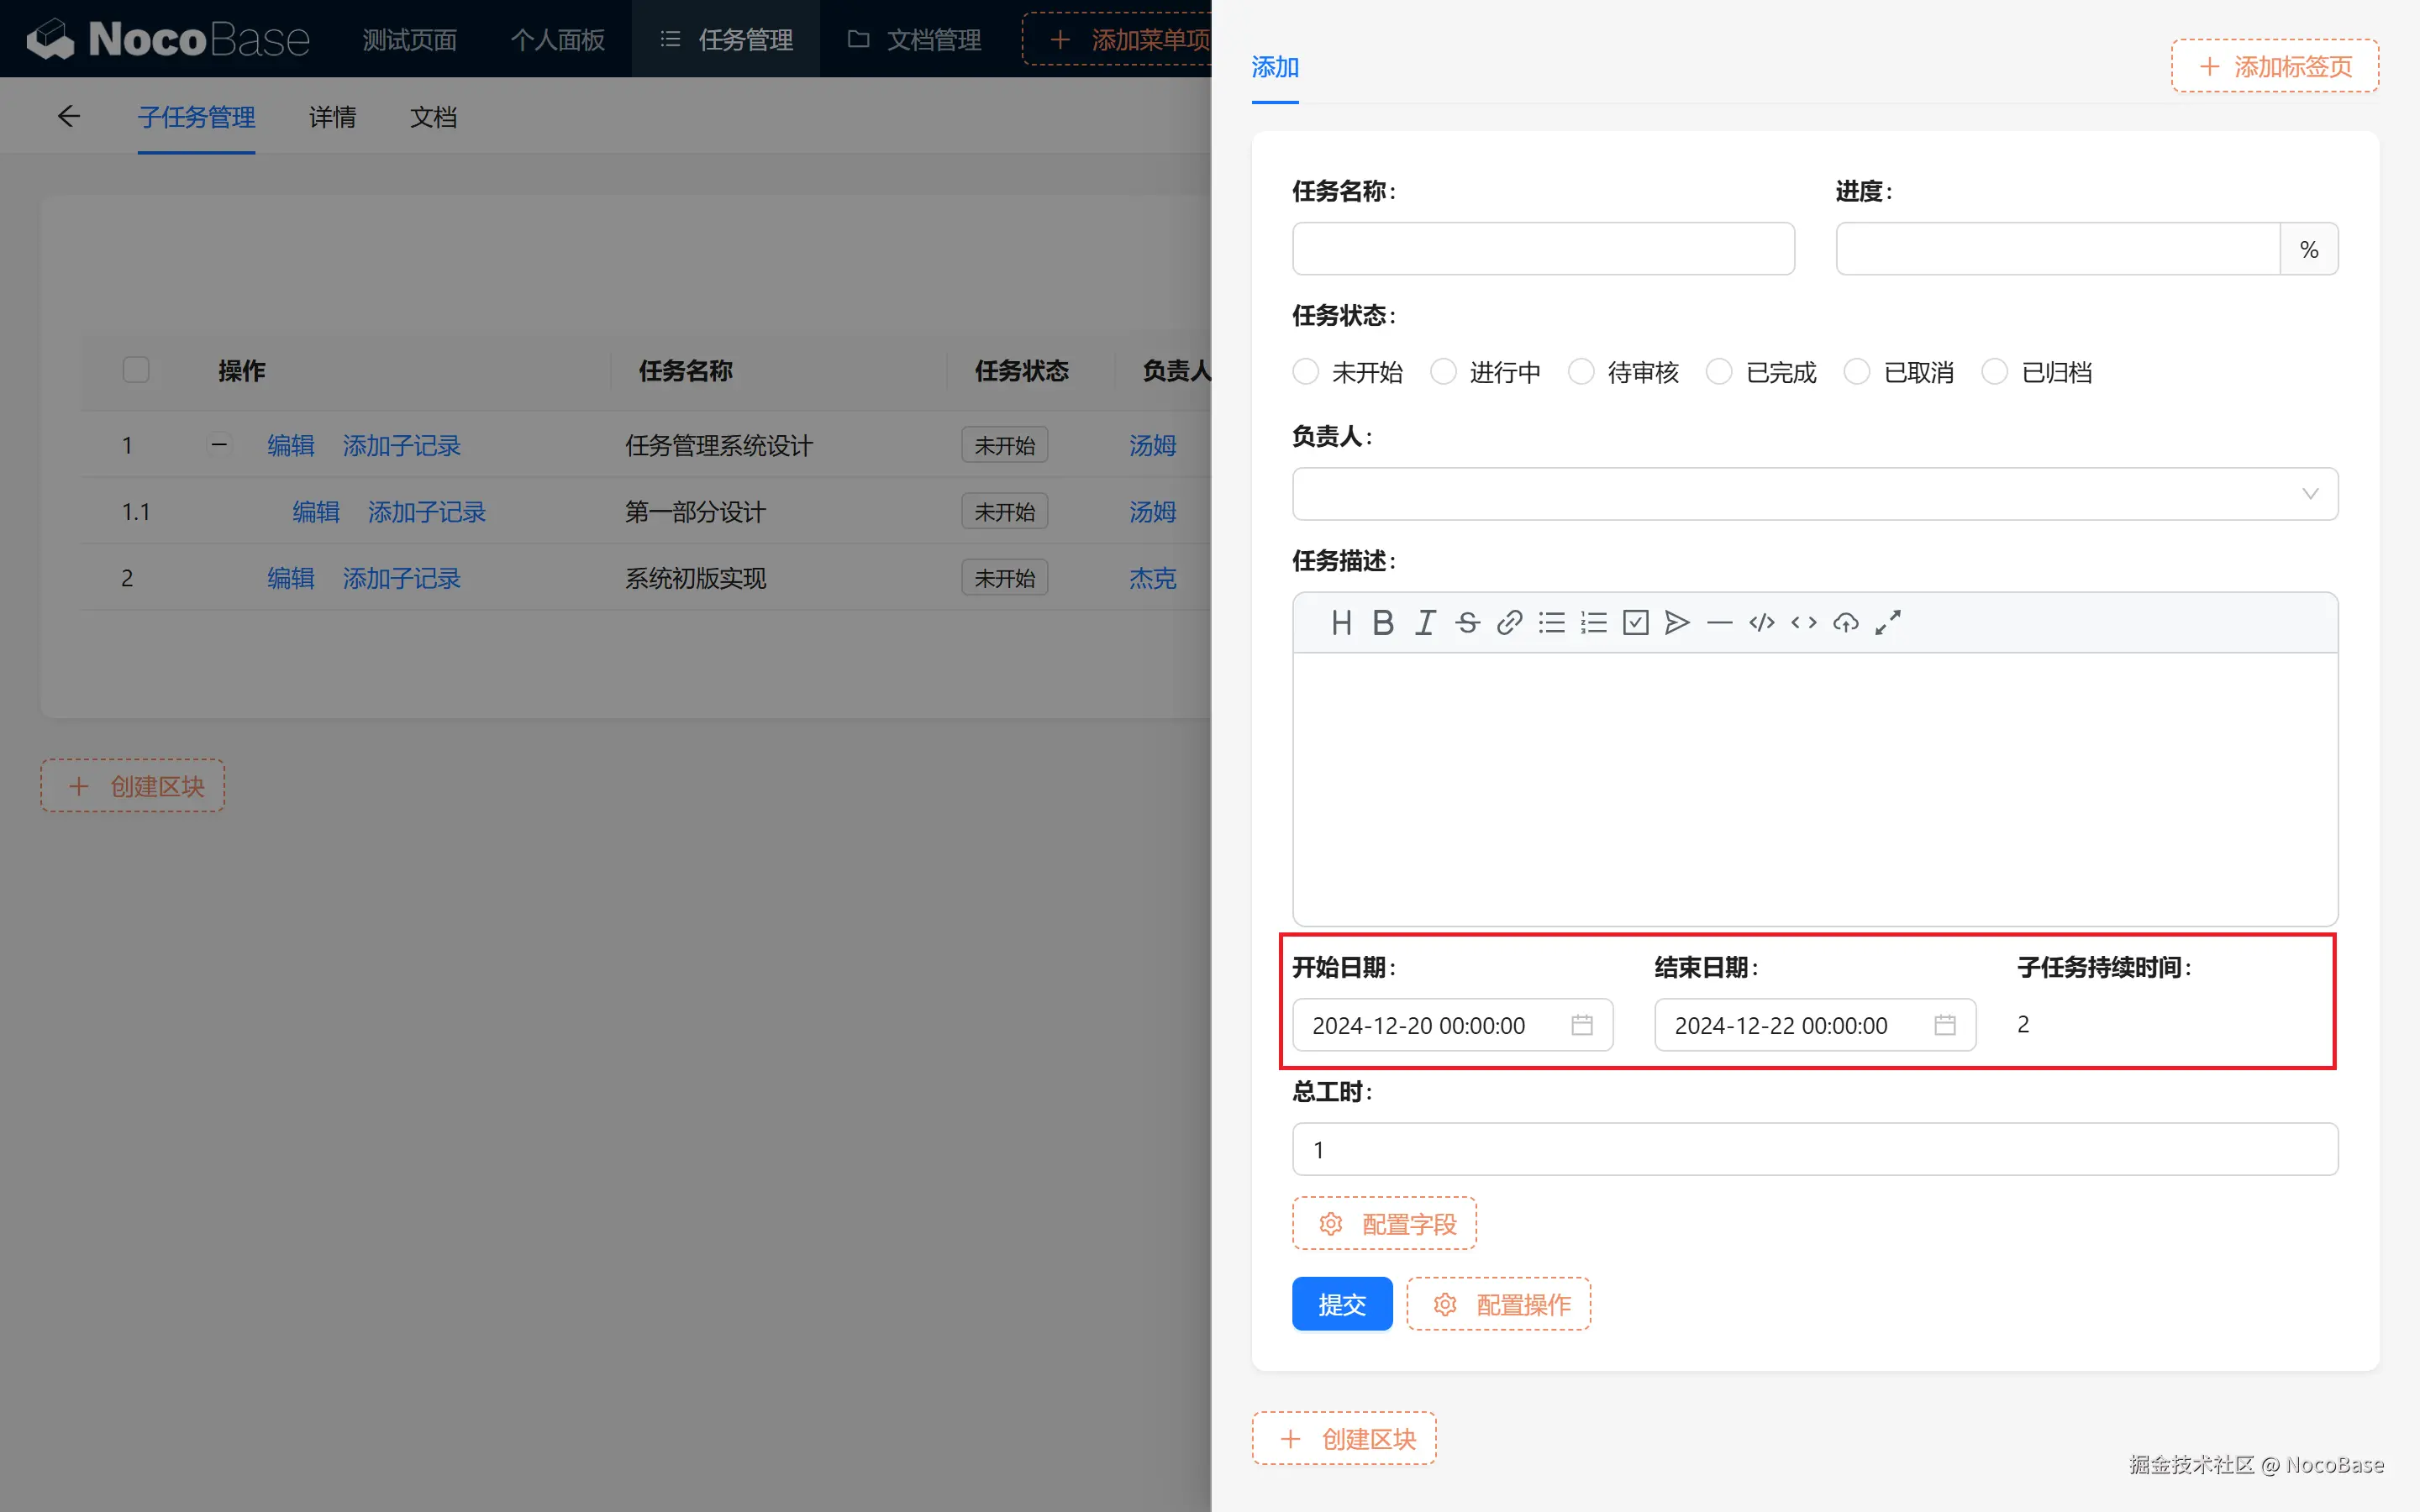Click 添加标签页 to add a tab
The image size is (2420, 1512).
[x=2274, y=67]
